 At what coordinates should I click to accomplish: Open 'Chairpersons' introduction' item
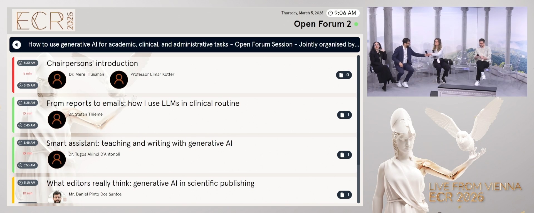92,64
